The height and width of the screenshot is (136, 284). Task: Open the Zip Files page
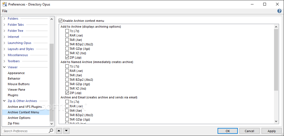[14, 123]
